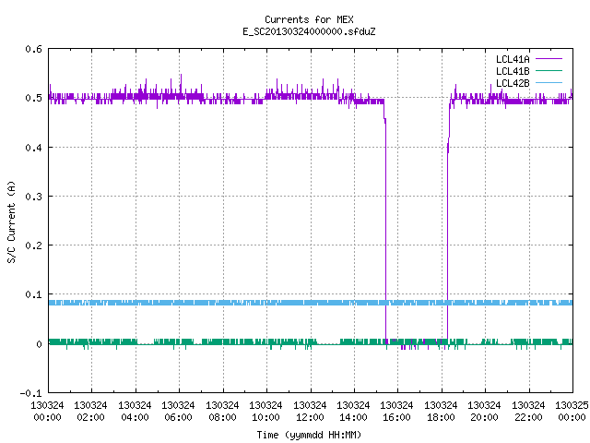Click the green LCL41B legend line sample
Image resolution: width=590 pixels, height=443 pixels.
coord(549,70)
